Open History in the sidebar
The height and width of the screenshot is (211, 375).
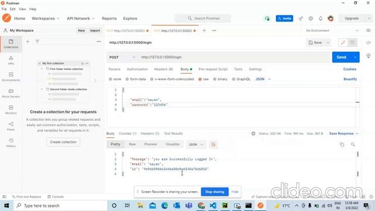click(11, 143)
